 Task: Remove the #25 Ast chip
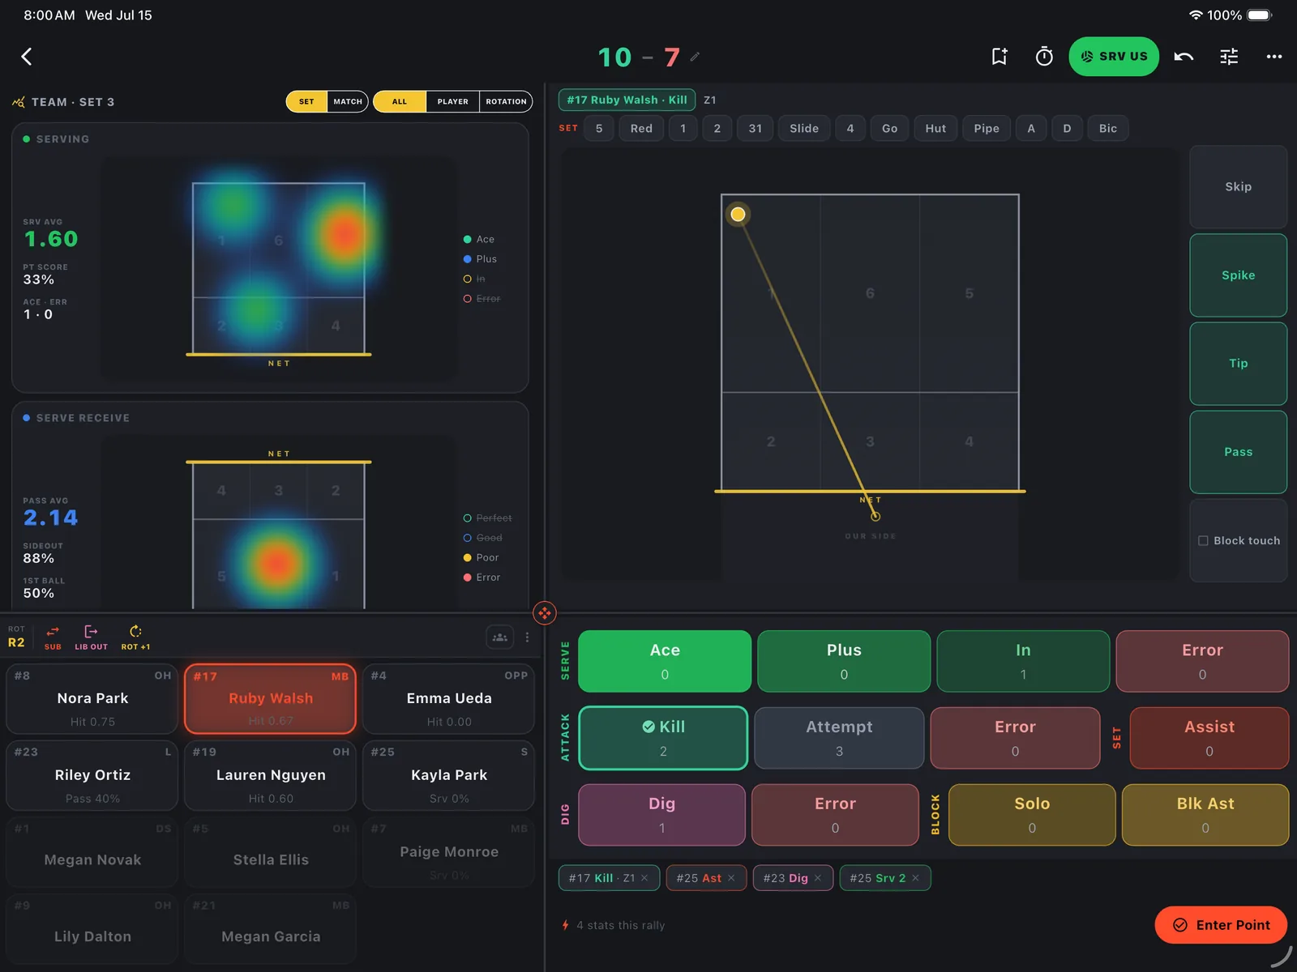[731, 878]
